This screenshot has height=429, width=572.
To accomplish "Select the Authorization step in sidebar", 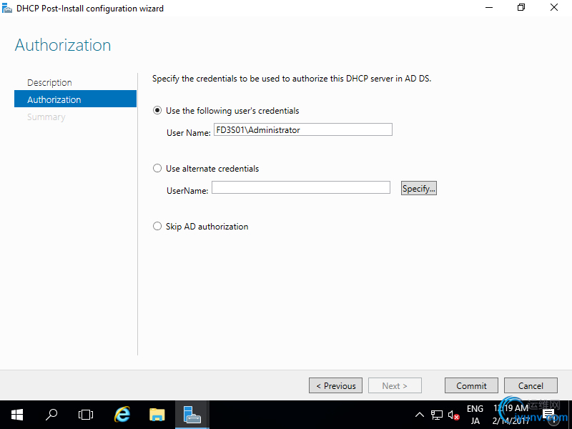I will tap(75, 99).
